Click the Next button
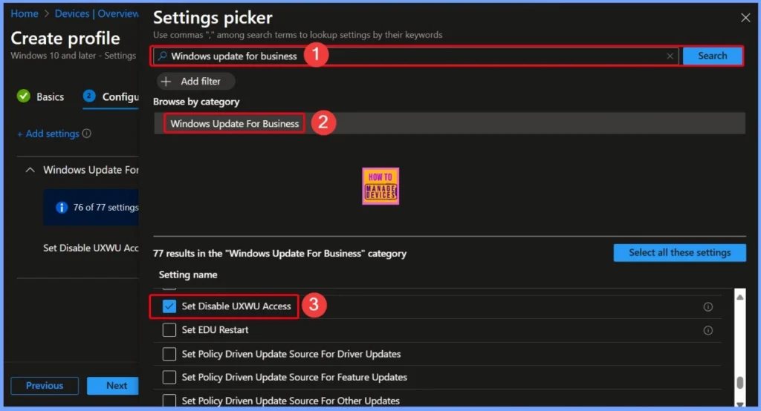The width and height of the screenshot is (761, 411). click(x=113, y=386)
